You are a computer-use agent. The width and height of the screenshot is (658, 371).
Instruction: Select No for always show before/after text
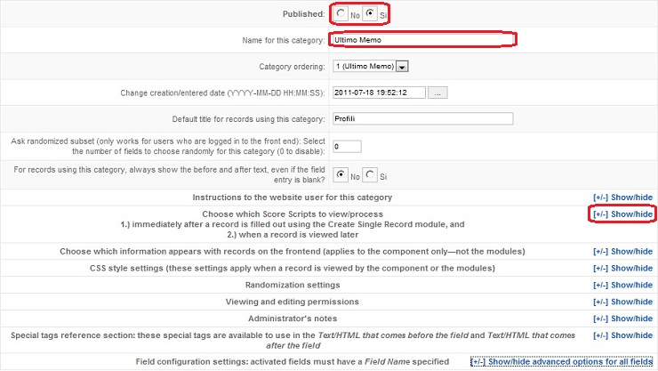[341, 174]
